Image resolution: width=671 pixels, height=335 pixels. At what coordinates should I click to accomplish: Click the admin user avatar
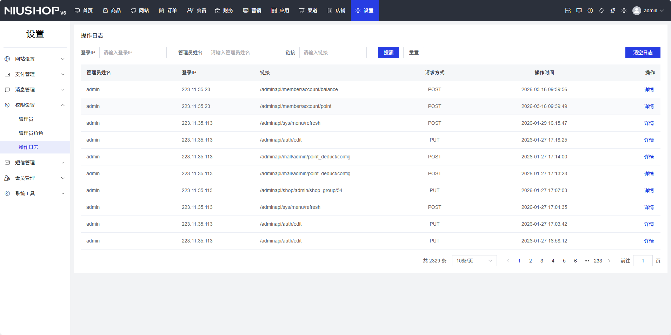pos(637,11)
